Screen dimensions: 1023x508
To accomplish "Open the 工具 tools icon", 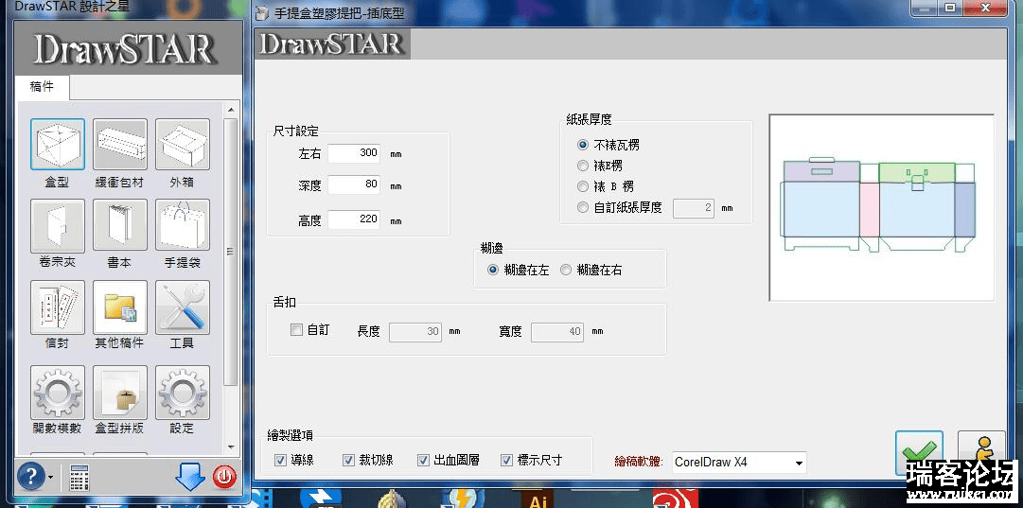I will (182, 307).
